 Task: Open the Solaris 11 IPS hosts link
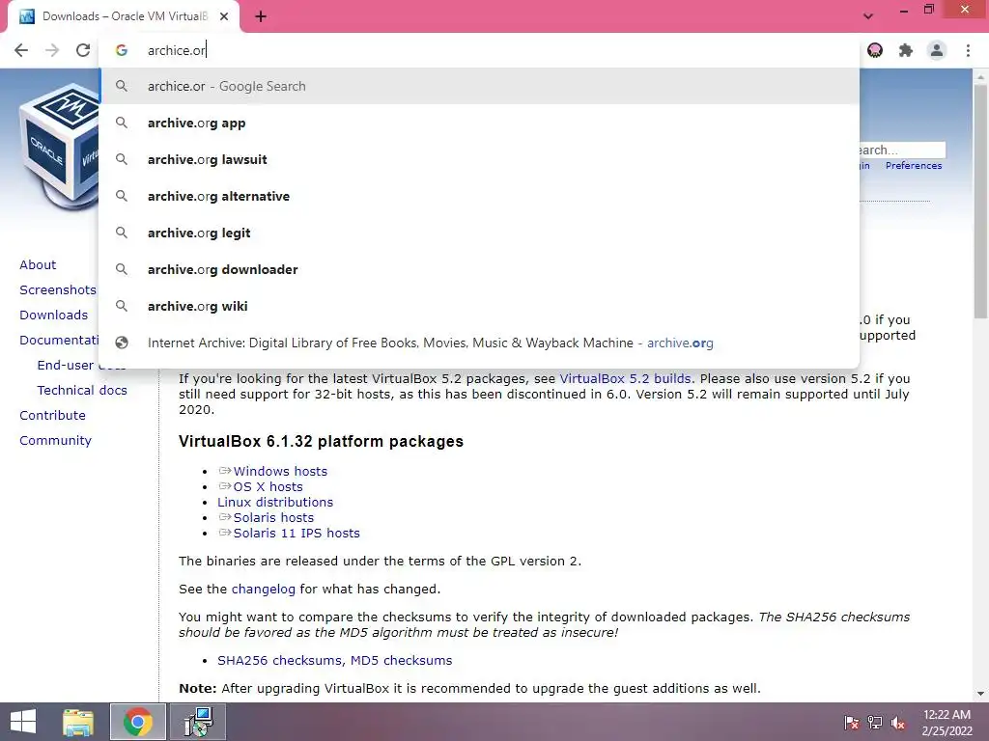[x=297, y=533]
